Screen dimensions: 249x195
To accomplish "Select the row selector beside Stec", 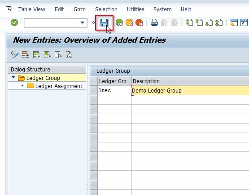I will [x=94, y=90].
